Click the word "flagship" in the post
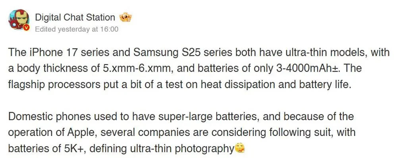Viewport: 397px width, 168px height. 25,84
